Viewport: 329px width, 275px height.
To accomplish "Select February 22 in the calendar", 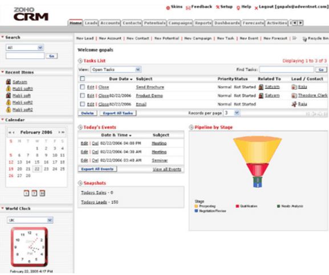I will pyautogui.click(x=37, y=169).
